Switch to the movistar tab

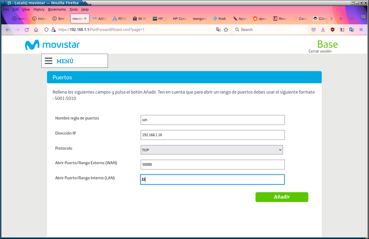coord(77,18)
